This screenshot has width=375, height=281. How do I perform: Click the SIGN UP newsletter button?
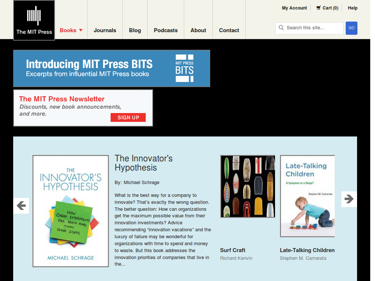(x=128, y=117)
